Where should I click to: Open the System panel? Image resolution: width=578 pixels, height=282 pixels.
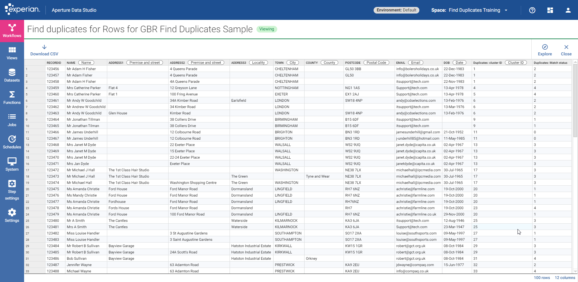12,164
